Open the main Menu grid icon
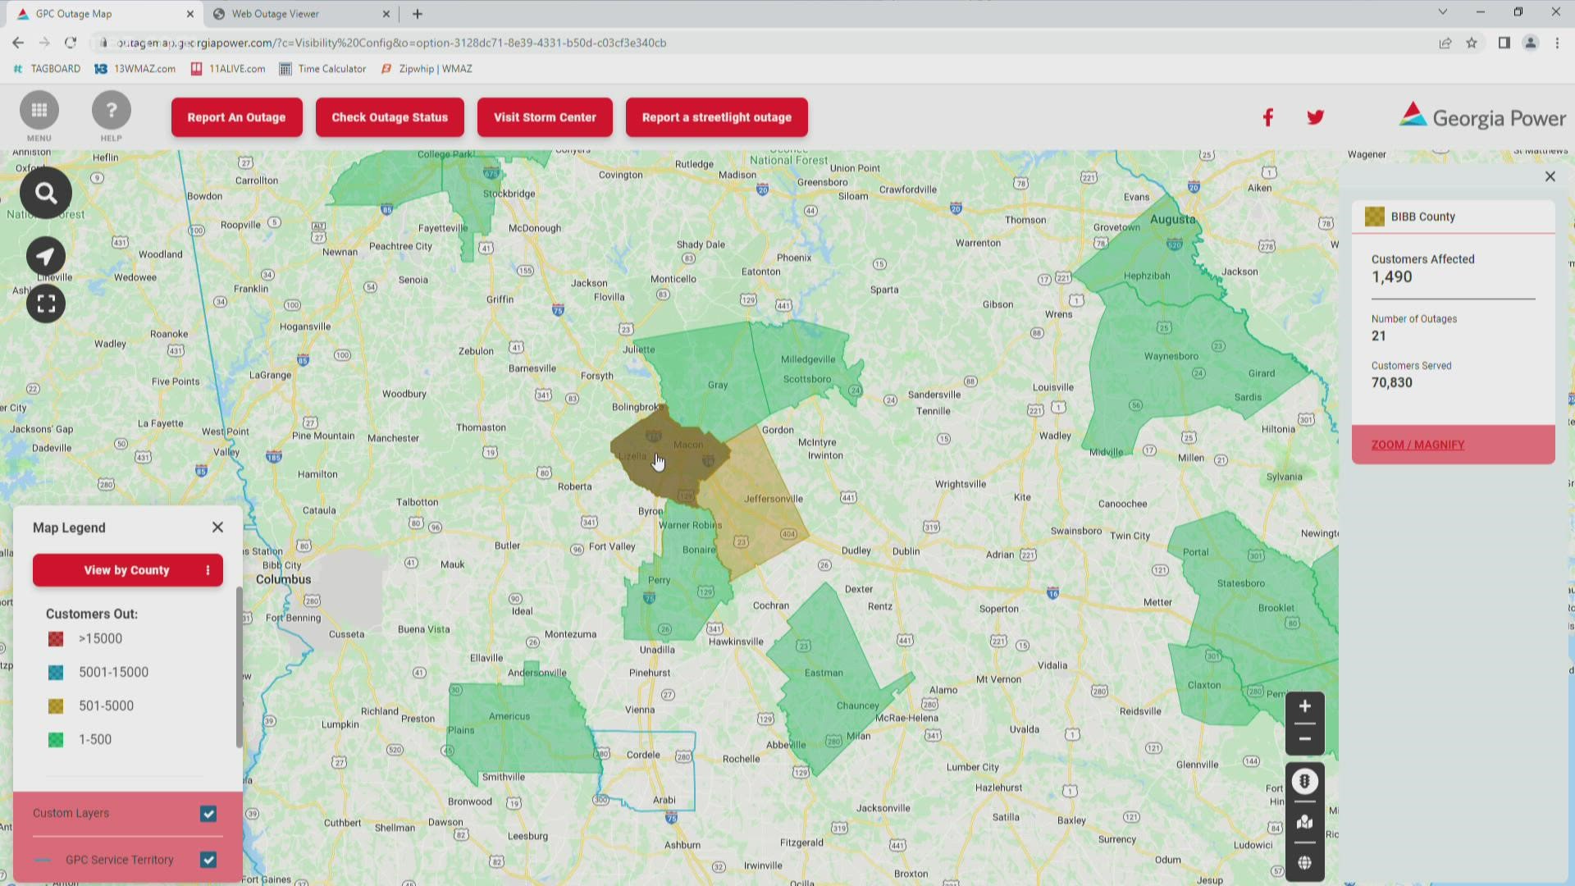Image resolution: width=1575 pixels, height=886 pixels. pos(39,111)
